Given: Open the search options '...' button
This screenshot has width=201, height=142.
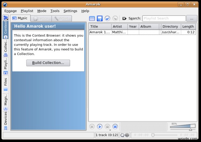Looking at the screenshot, I should pyautogui.click(x=192, y=18).
